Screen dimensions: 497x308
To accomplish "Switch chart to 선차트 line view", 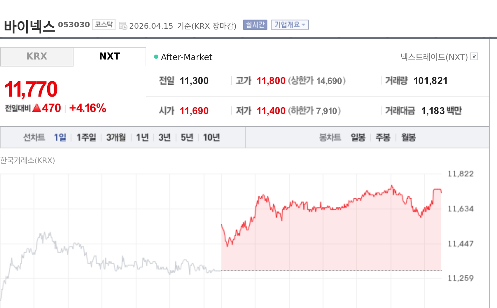I will pos(34,137).
